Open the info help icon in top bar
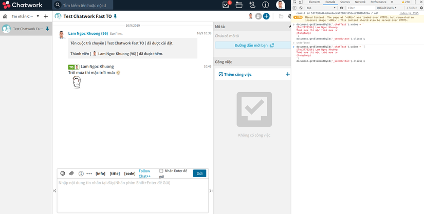Screen dimensions: 424x214 pos(266,5)
